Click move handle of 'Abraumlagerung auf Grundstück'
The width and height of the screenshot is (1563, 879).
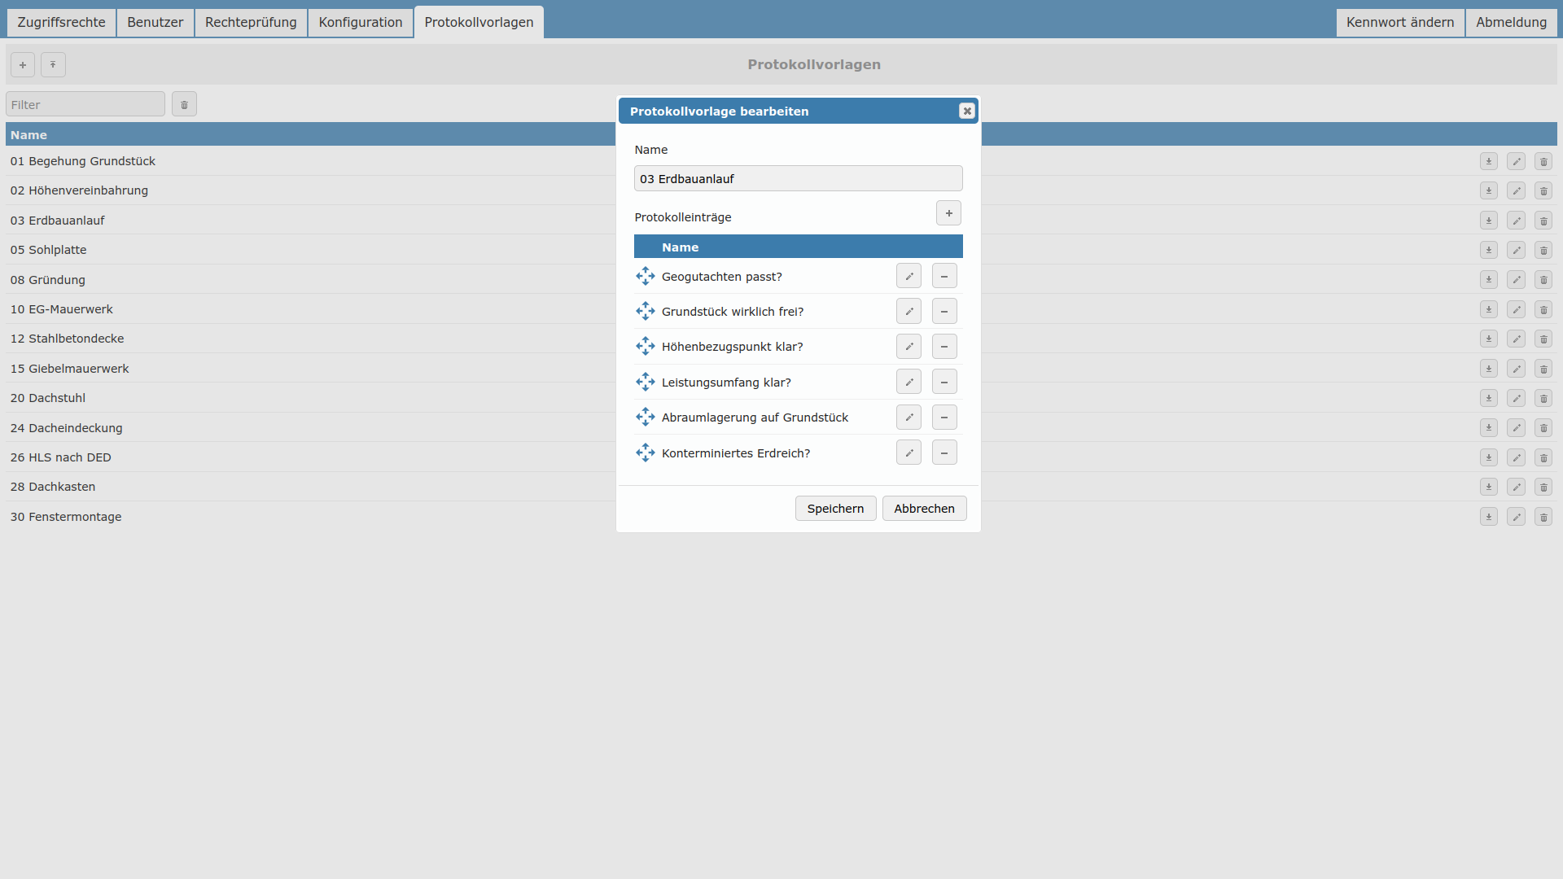[x=646, y=418]
